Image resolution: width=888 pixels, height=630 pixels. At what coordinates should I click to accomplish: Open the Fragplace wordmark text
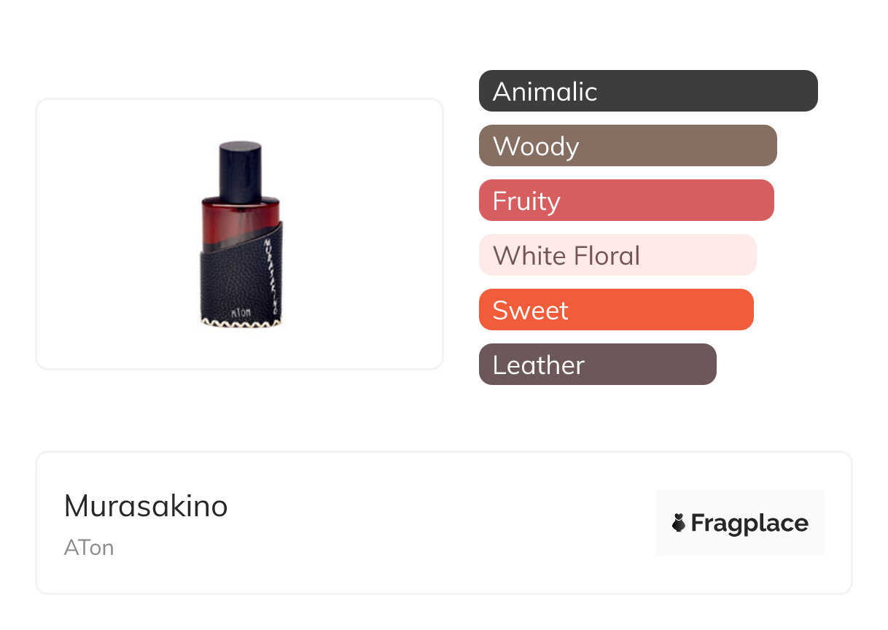tap(749, 523)
